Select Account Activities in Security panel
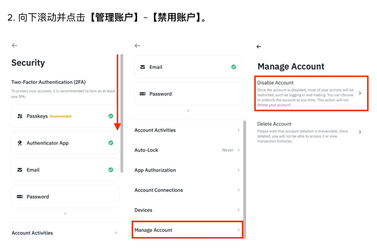This screenshot has width=377, height=250. pyautogui.click(x=65, y=233)
